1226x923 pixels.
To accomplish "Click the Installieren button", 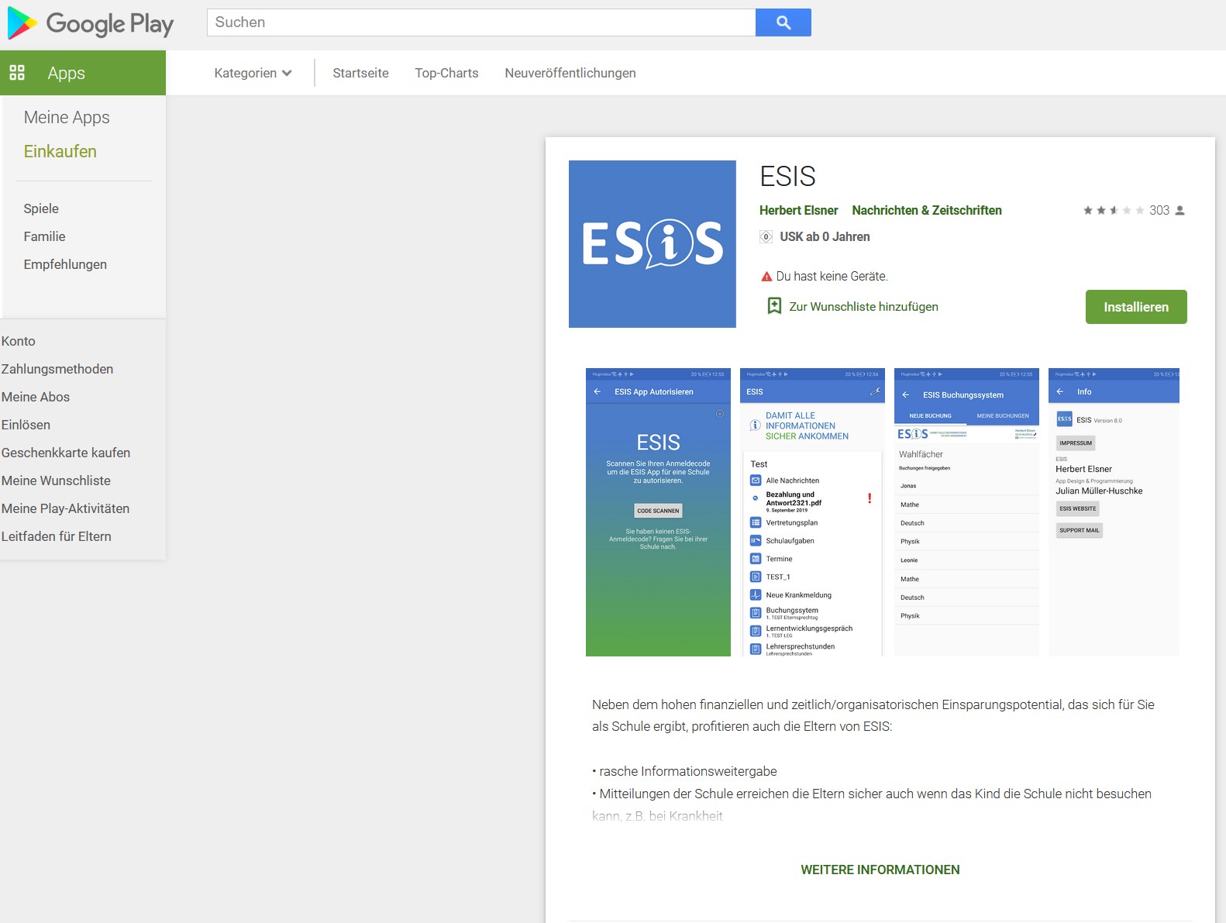I will click(1136, 307).
